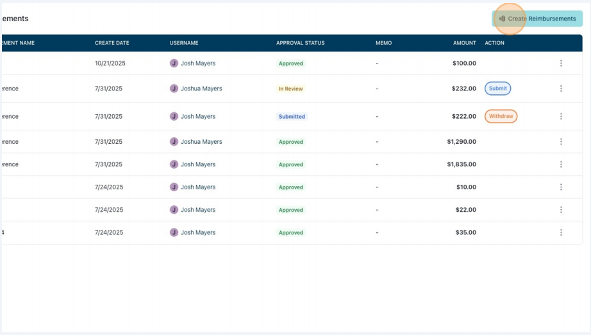The width and height of the screenshot is (591, 335).
Task: Click the Submitted status badge
Action: (x=292, y=117)
